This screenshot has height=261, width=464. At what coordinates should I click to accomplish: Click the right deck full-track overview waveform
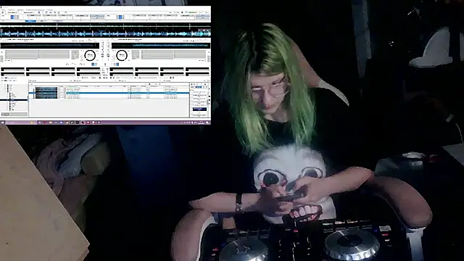[161, 45]
